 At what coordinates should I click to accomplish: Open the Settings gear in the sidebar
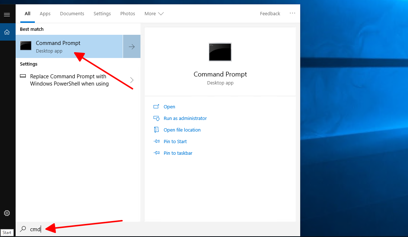(x=7, y=213)
